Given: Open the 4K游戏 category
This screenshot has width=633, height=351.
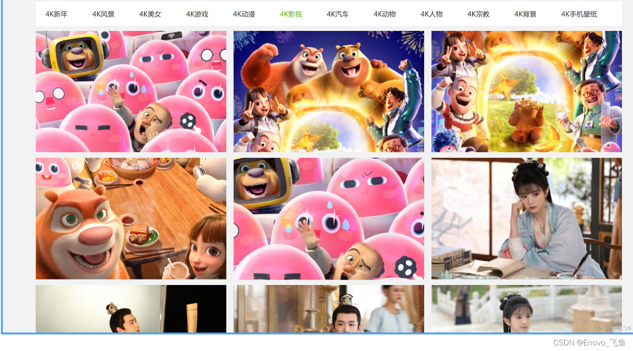Looking at the screenshot, I should [x=197, y=14].
